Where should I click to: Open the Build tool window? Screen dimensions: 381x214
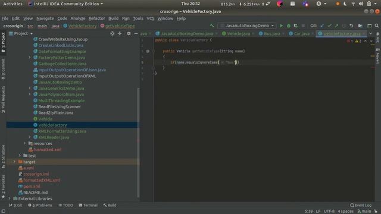(x=110, y=205)
